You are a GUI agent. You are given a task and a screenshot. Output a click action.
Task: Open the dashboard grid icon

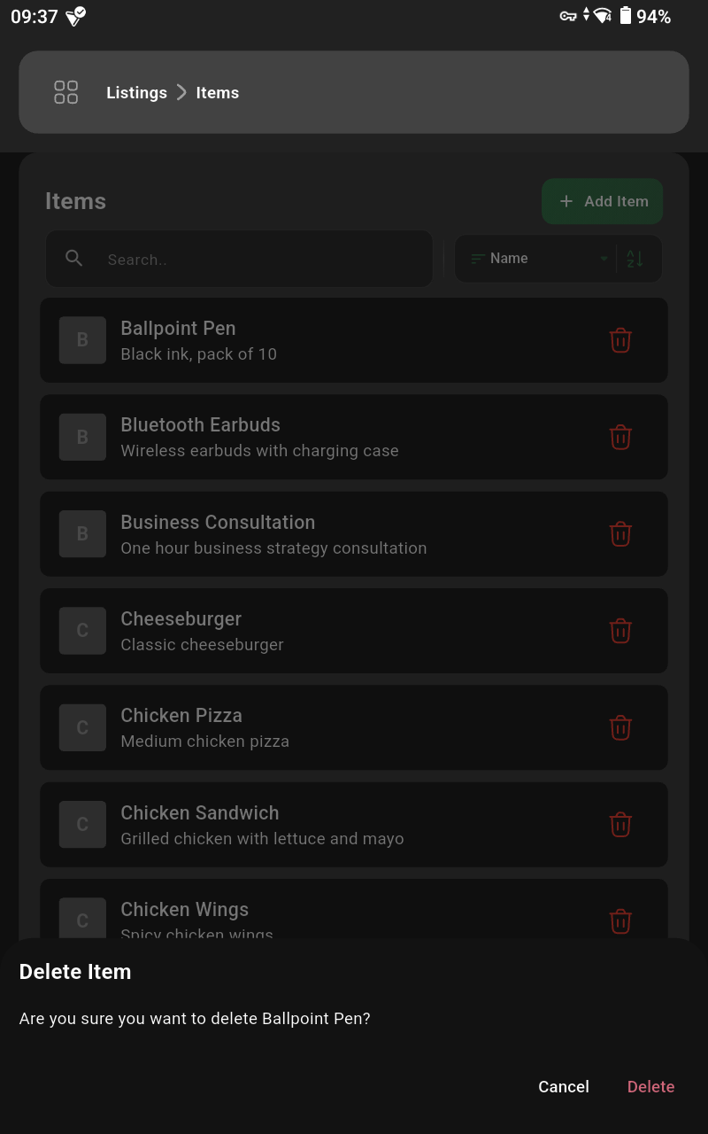tap(65, 92)
